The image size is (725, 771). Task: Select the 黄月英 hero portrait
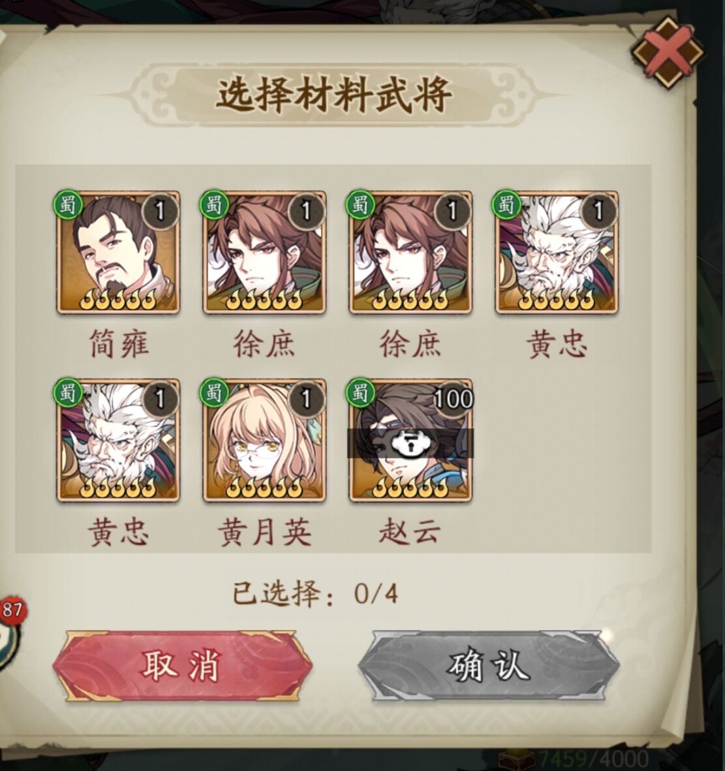click(x=264, y=441)
